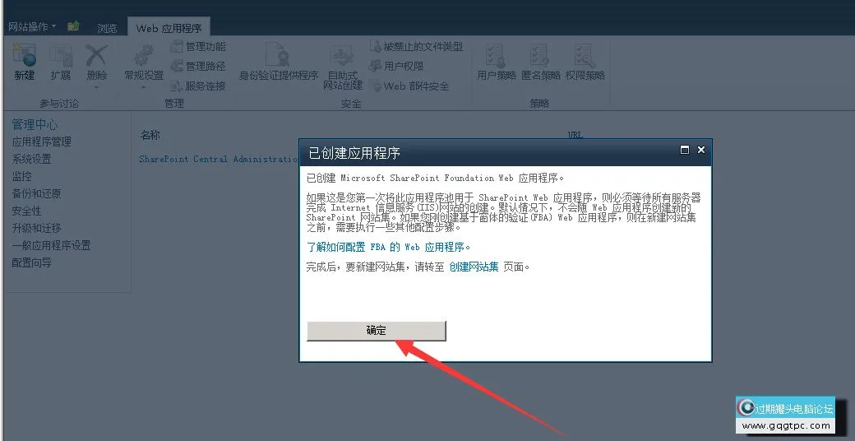Open Security (安全性) in sidebar

(x=26, y=211)
